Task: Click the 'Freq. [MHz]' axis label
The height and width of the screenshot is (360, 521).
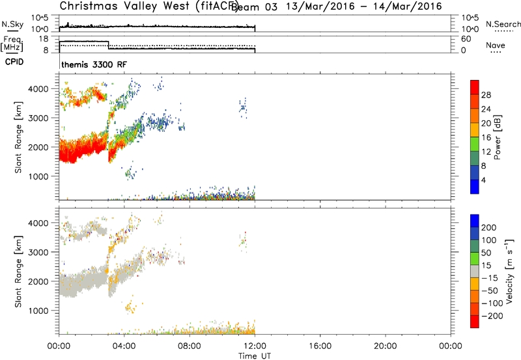Action: point(12,44)
